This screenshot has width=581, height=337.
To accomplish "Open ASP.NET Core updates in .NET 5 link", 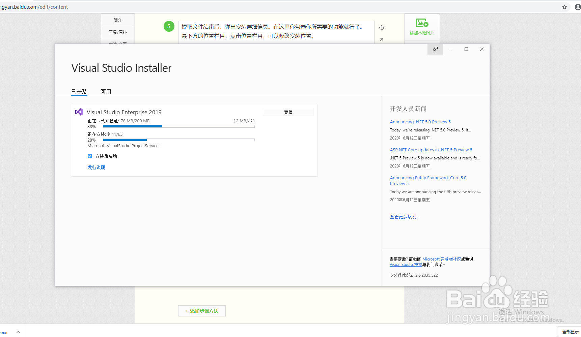I will click(x=431, y=150).
